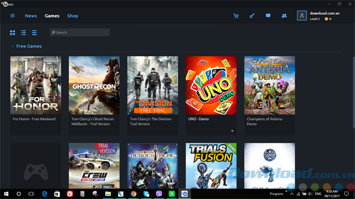Click the ENG language indicator

[318, 194]
